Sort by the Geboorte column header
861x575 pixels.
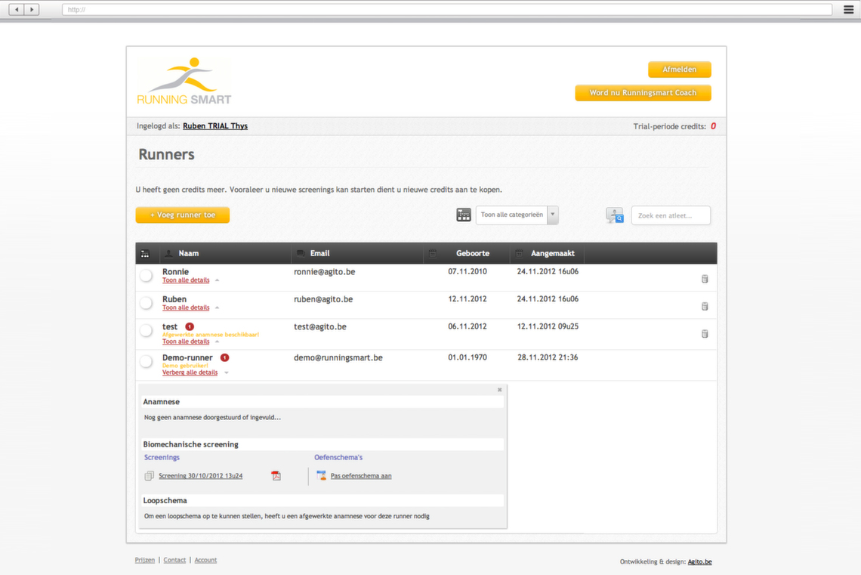coord(472,253)
